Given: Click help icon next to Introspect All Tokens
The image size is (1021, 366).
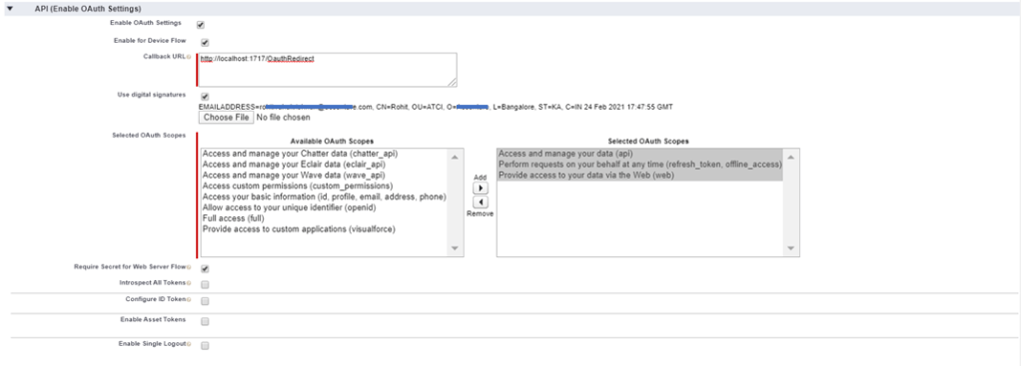Looking at the screenshot, I should click(x=189, y=283).
